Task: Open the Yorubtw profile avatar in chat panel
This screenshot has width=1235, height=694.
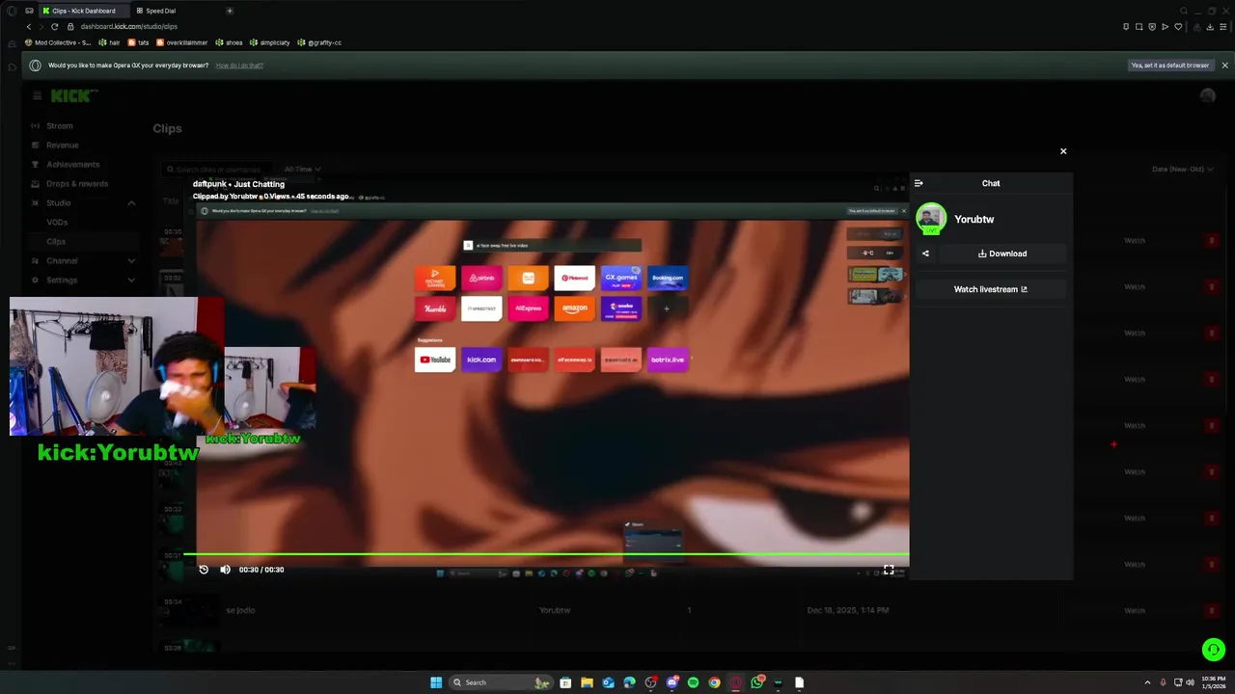Action: point(931,218)
